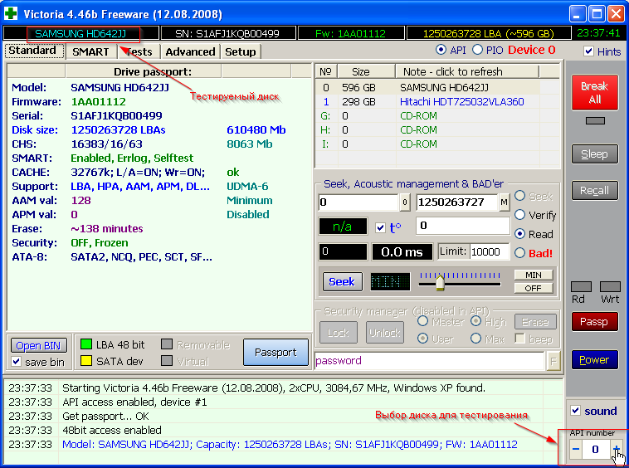Click the Size column header
This screenshot has height=468, width=629.
pos(366,72)
